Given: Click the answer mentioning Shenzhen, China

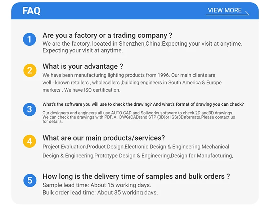Looking at the screenshot, I should point(142,43).
